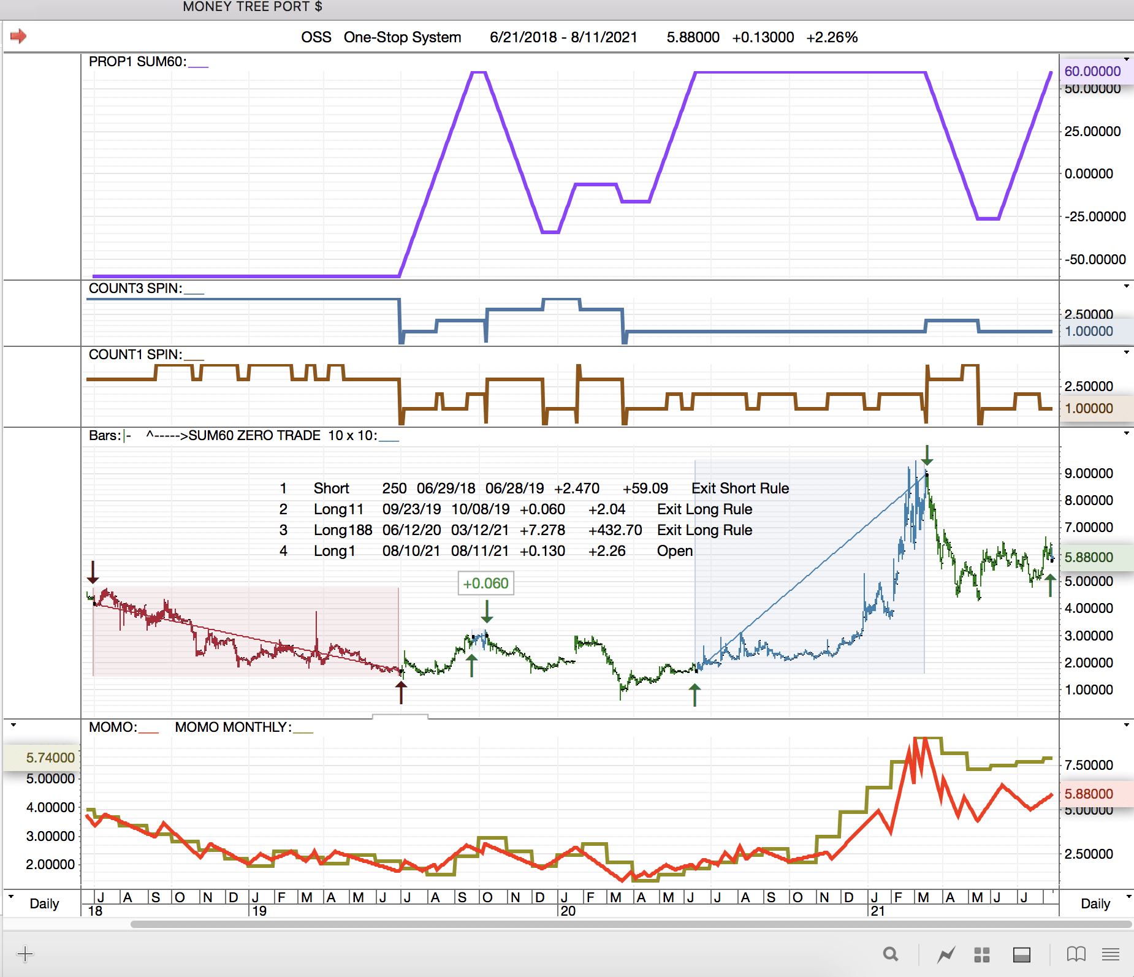This screenshot has width=1134, height=977.
Task: Click the One-Stop System company name
Action: (403, 37)
